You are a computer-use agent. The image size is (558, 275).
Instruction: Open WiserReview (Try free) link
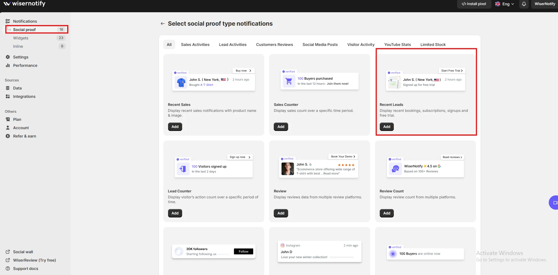pyautogui.click(x=34, y=260)
